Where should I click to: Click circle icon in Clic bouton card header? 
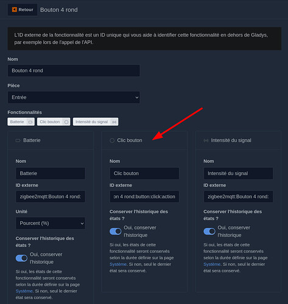[x=112, y=140]
